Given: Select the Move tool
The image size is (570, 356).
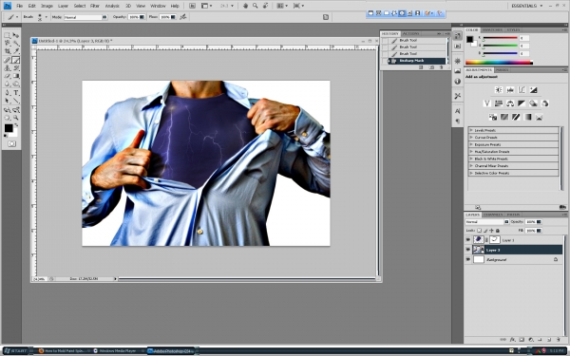Looking at the screenshot, I should [15, 35].
